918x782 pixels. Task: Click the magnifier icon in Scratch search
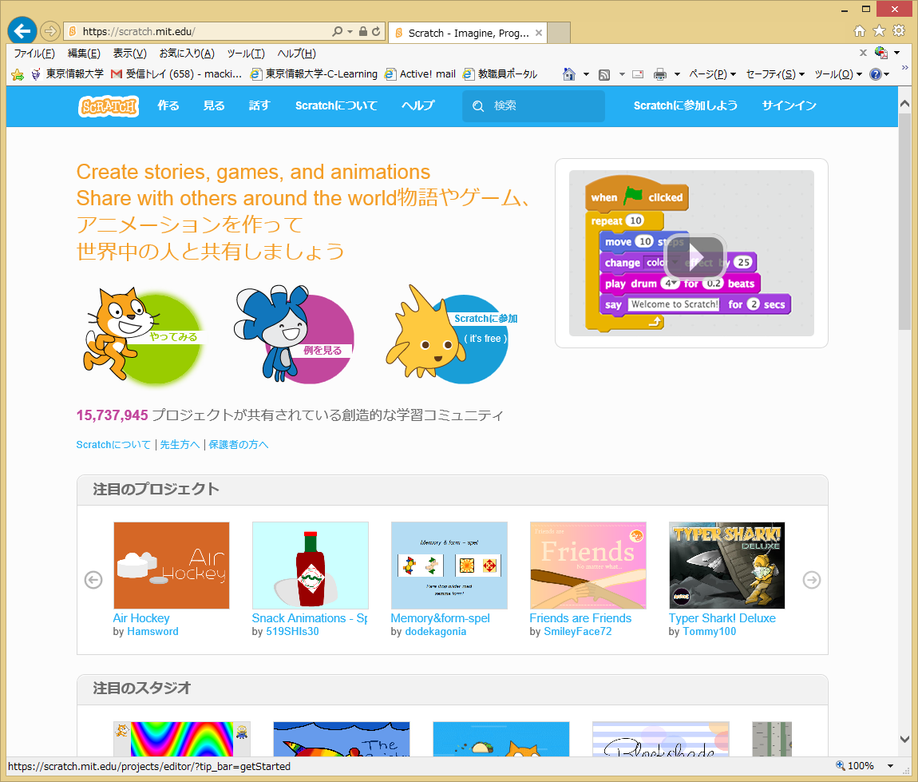[x=478, y=106]
